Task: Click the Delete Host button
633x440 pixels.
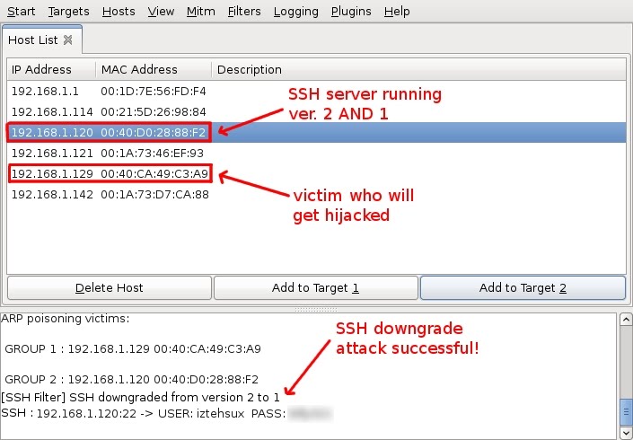Action: pos(109,288)
